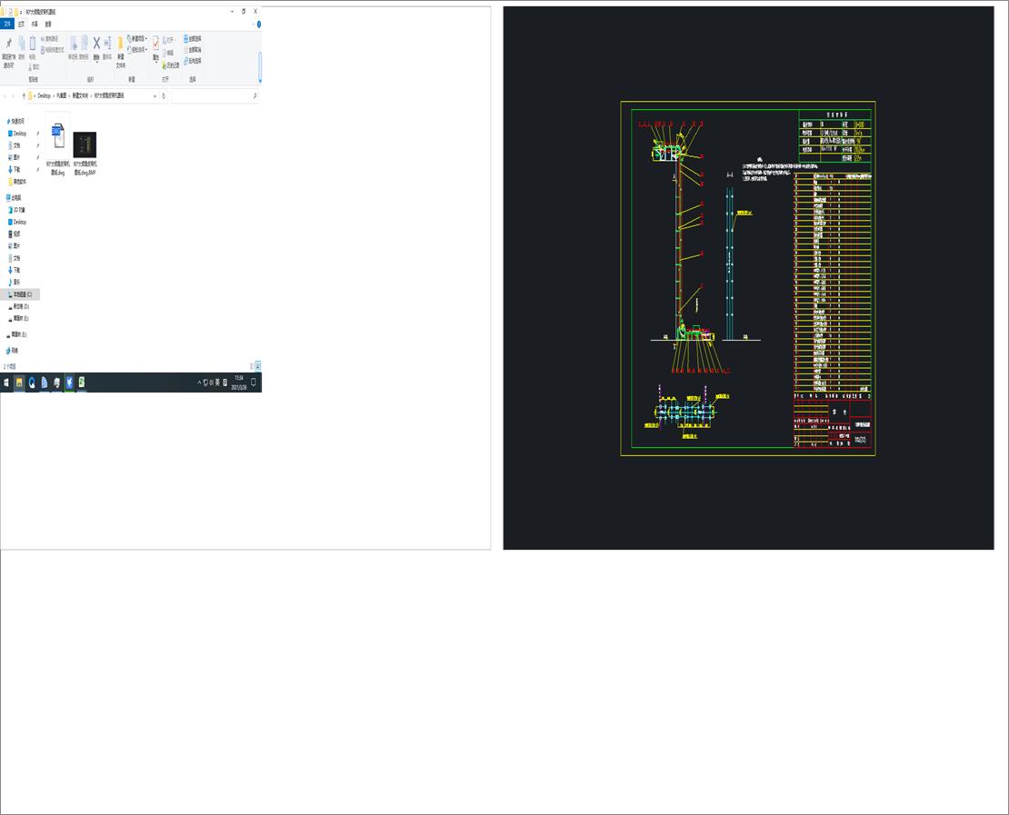Click the Back navigation arrow
The image size is (1009, 815).
[x=5, y=95]
